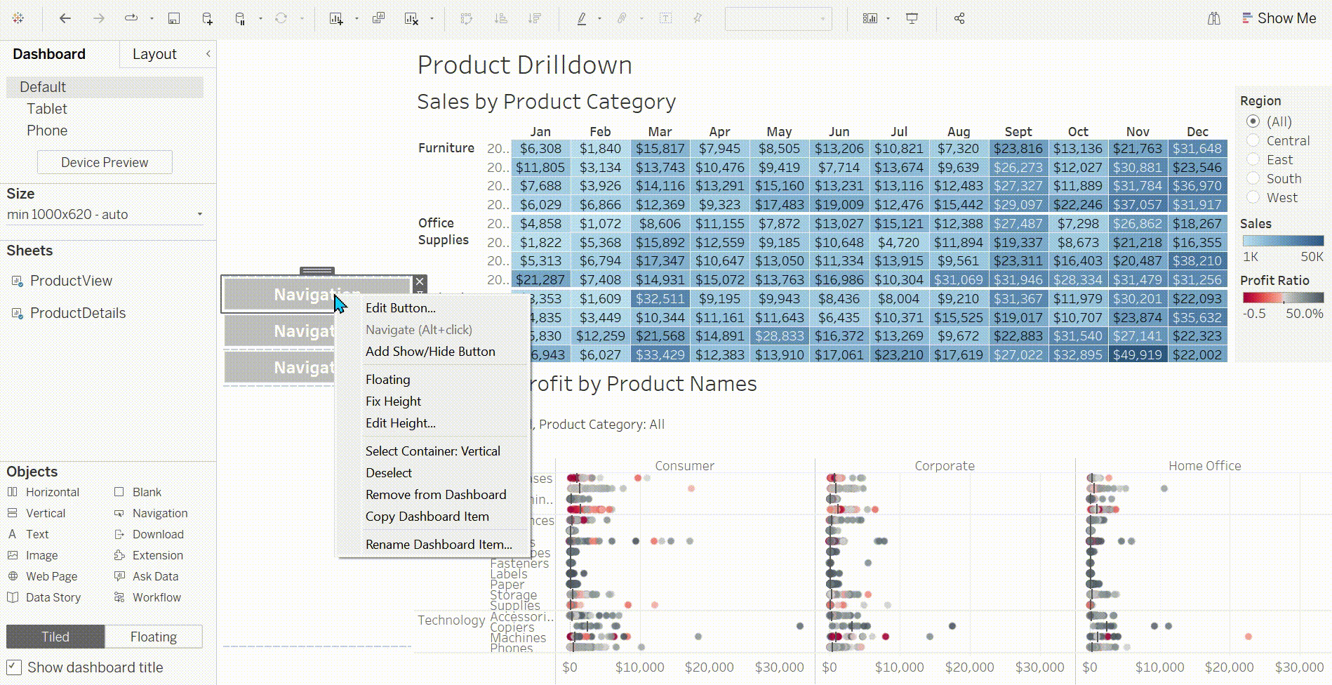Open the Data Guide binoculars icon

(1213, 19)
